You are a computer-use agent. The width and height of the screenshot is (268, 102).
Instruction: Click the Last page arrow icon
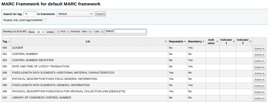(x=102, y=32)
